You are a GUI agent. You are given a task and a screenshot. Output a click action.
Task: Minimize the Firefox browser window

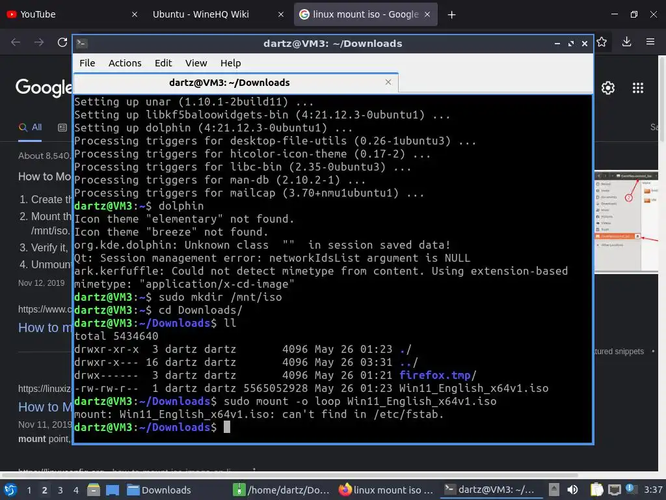click(x=614, y=14)
